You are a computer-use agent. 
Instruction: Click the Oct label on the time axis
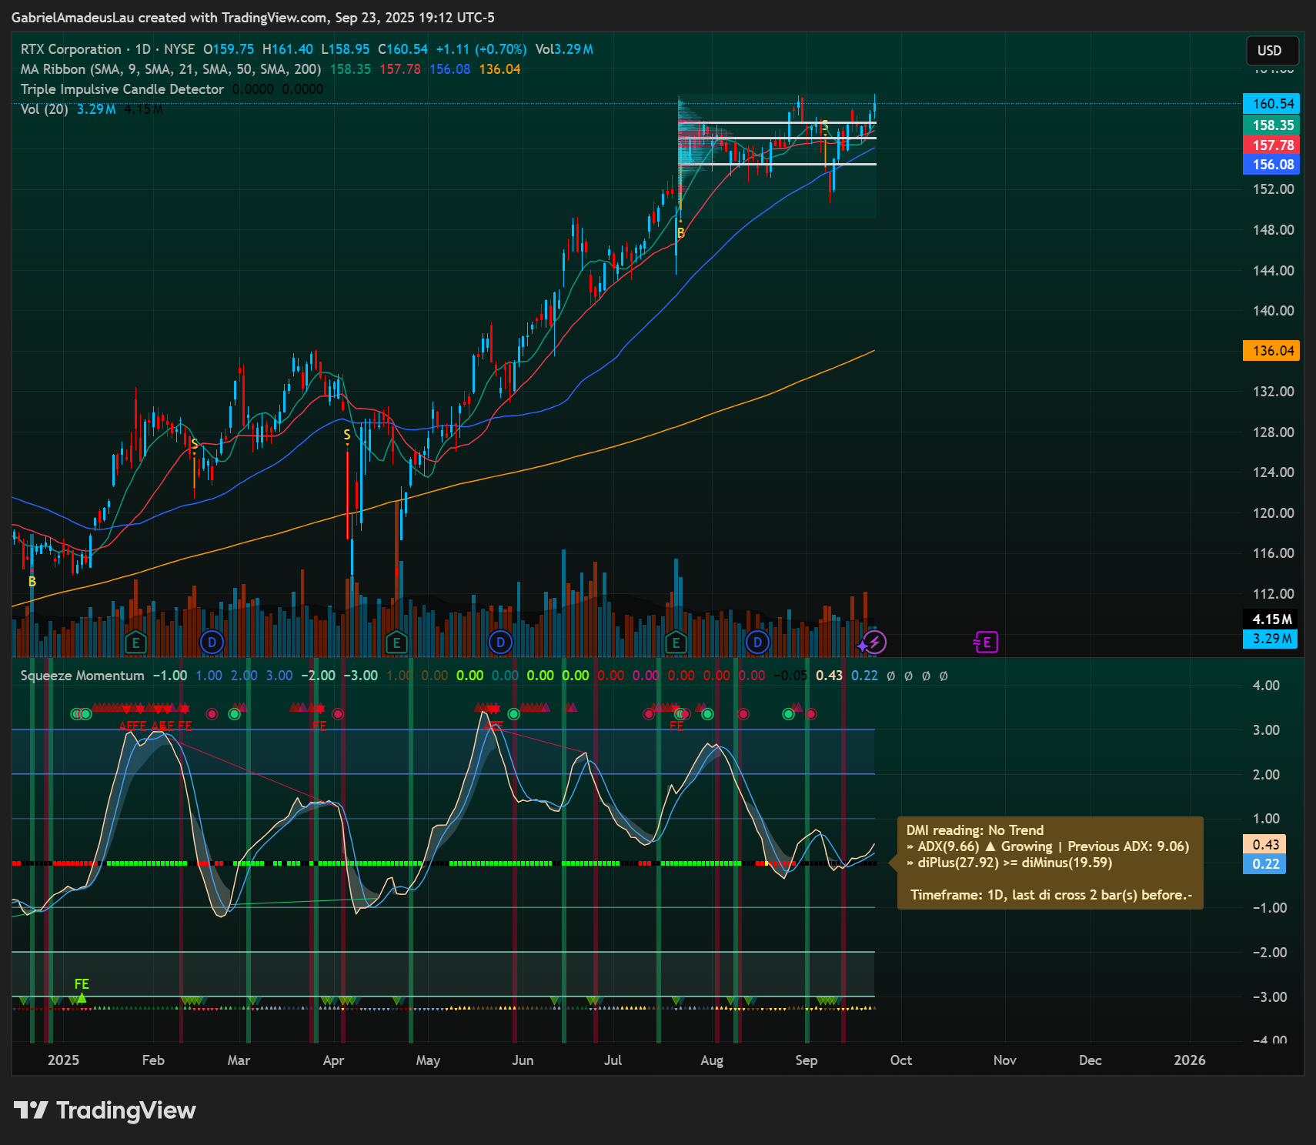[x=901, y=1060]
